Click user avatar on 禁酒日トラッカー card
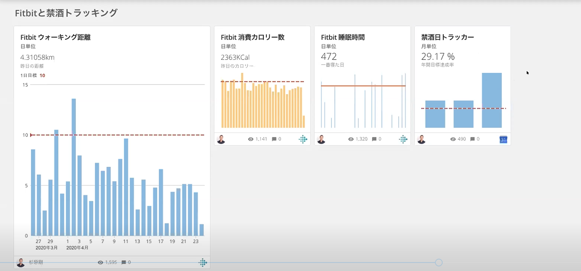 pos(421,139)
